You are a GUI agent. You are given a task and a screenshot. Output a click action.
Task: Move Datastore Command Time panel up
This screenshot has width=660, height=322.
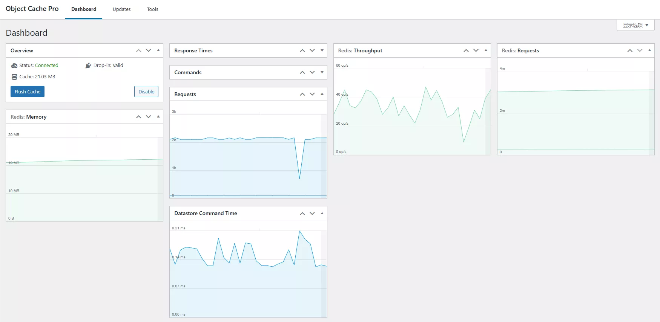(302, 214)
